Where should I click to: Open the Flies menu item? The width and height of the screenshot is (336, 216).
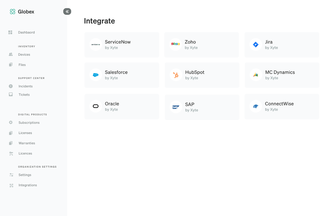pos(22,65)
